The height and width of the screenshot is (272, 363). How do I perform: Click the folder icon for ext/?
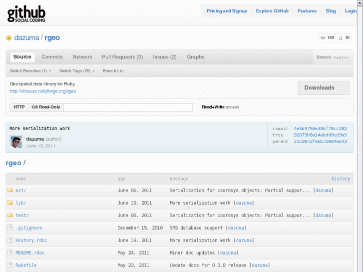(x=10, y=190)
